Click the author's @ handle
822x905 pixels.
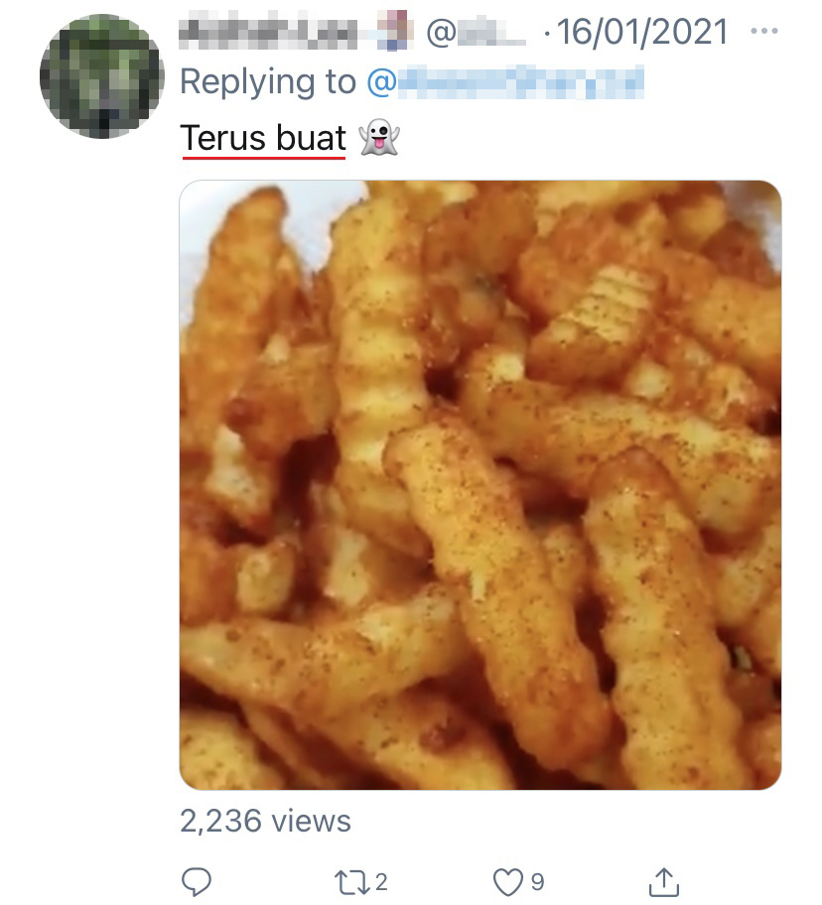click(476, 33)
